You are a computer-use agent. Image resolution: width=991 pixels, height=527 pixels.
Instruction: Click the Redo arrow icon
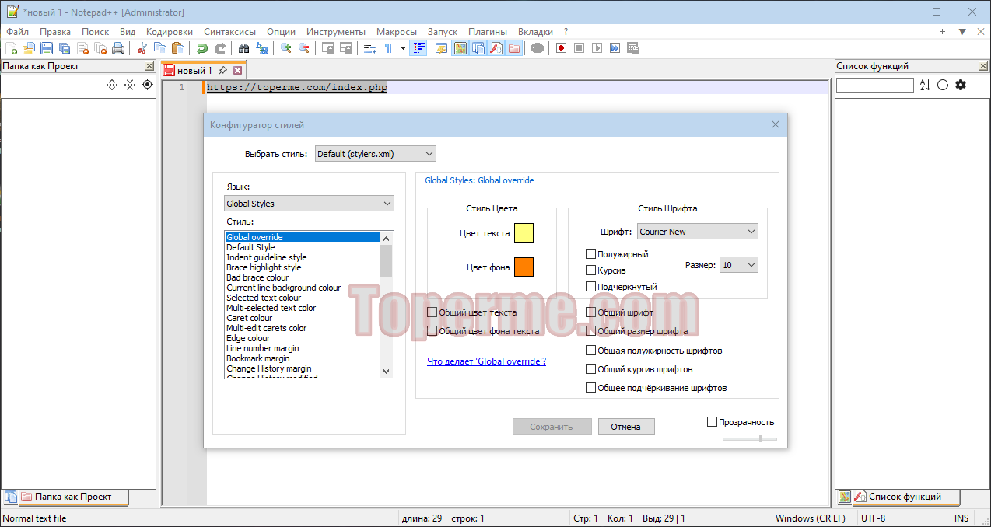point(220,48)
